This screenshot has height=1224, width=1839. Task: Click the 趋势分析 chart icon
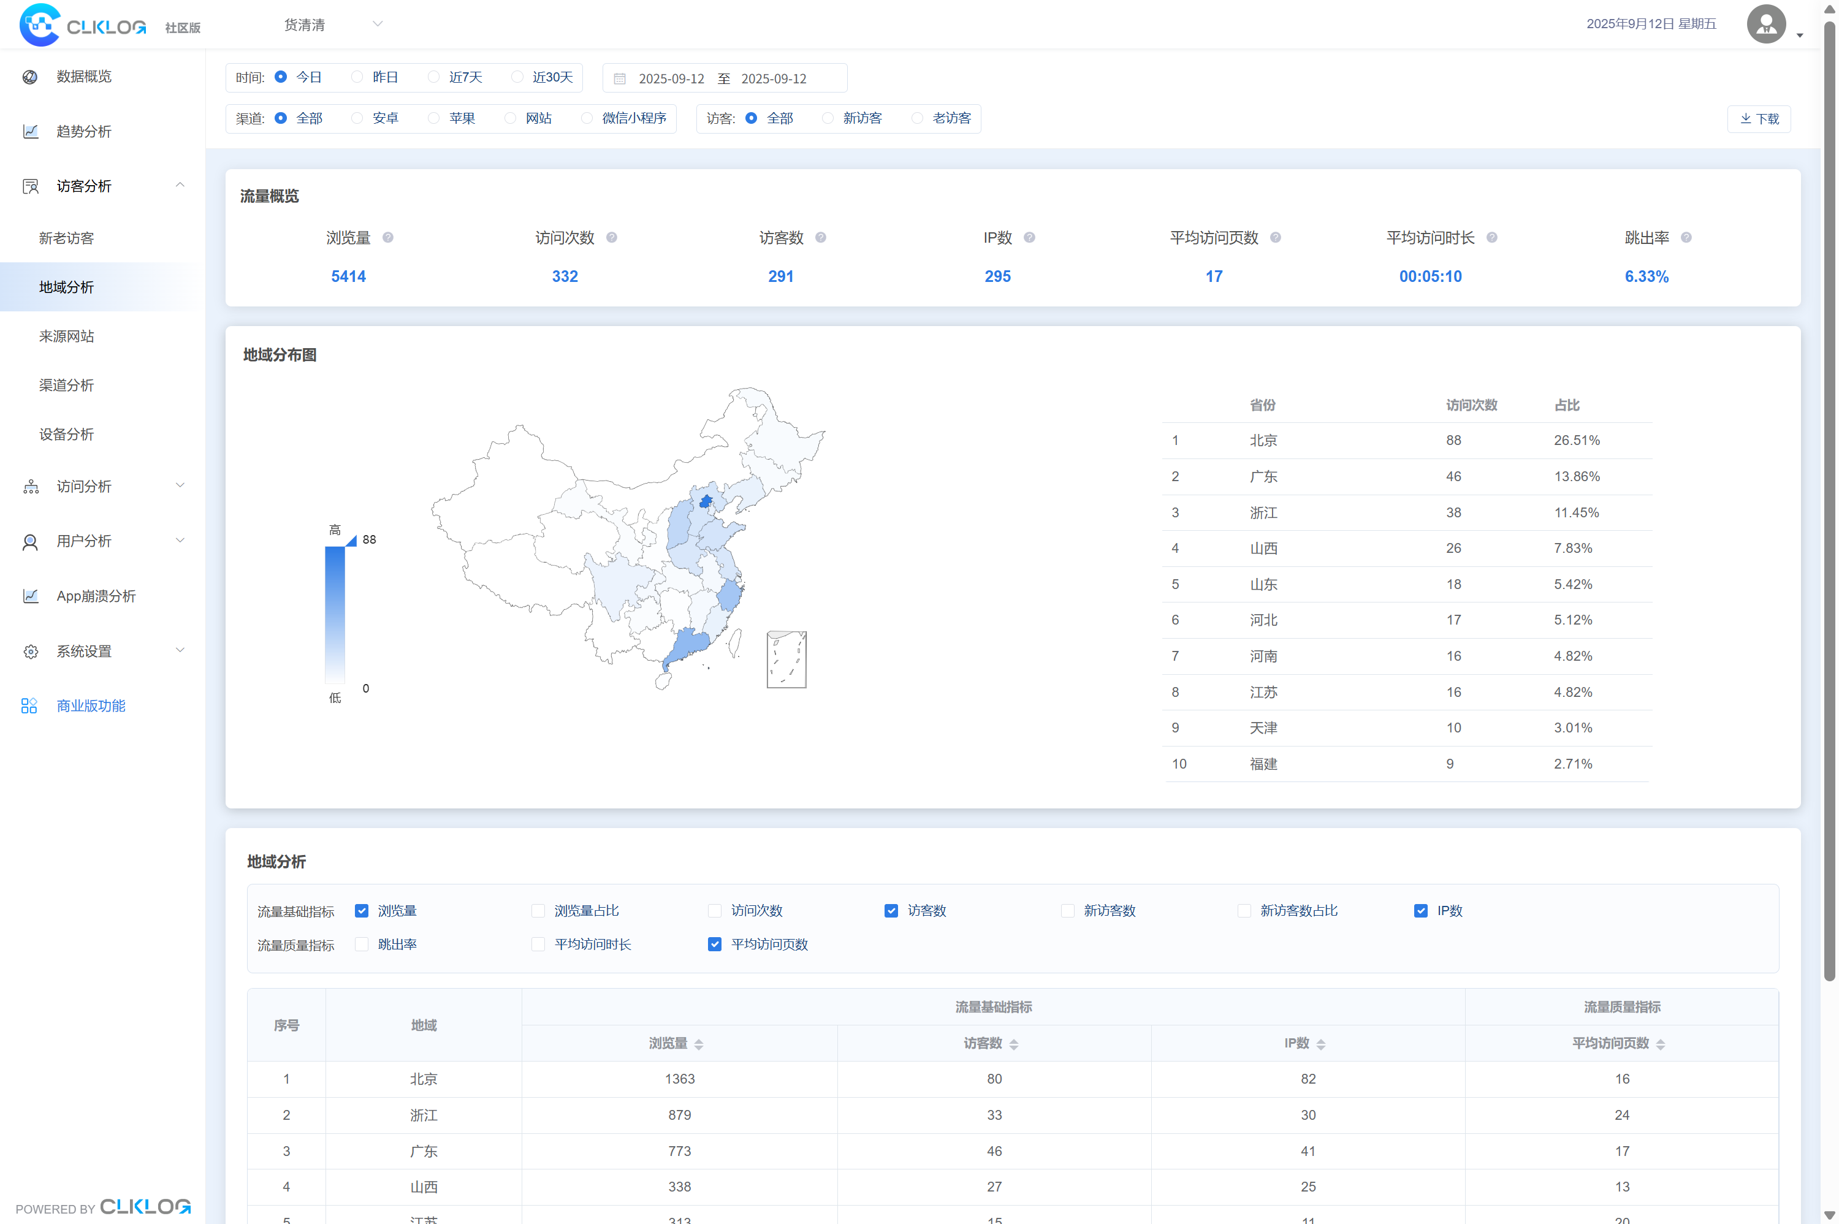31,131
